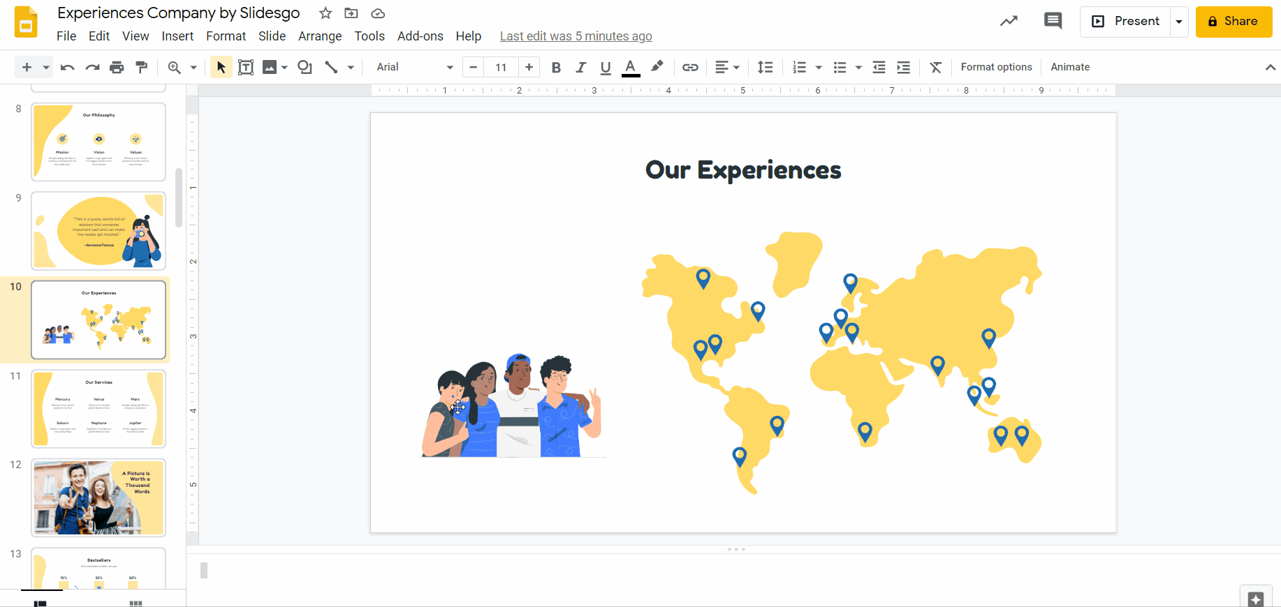Click the Share button

pos(1234,22)
